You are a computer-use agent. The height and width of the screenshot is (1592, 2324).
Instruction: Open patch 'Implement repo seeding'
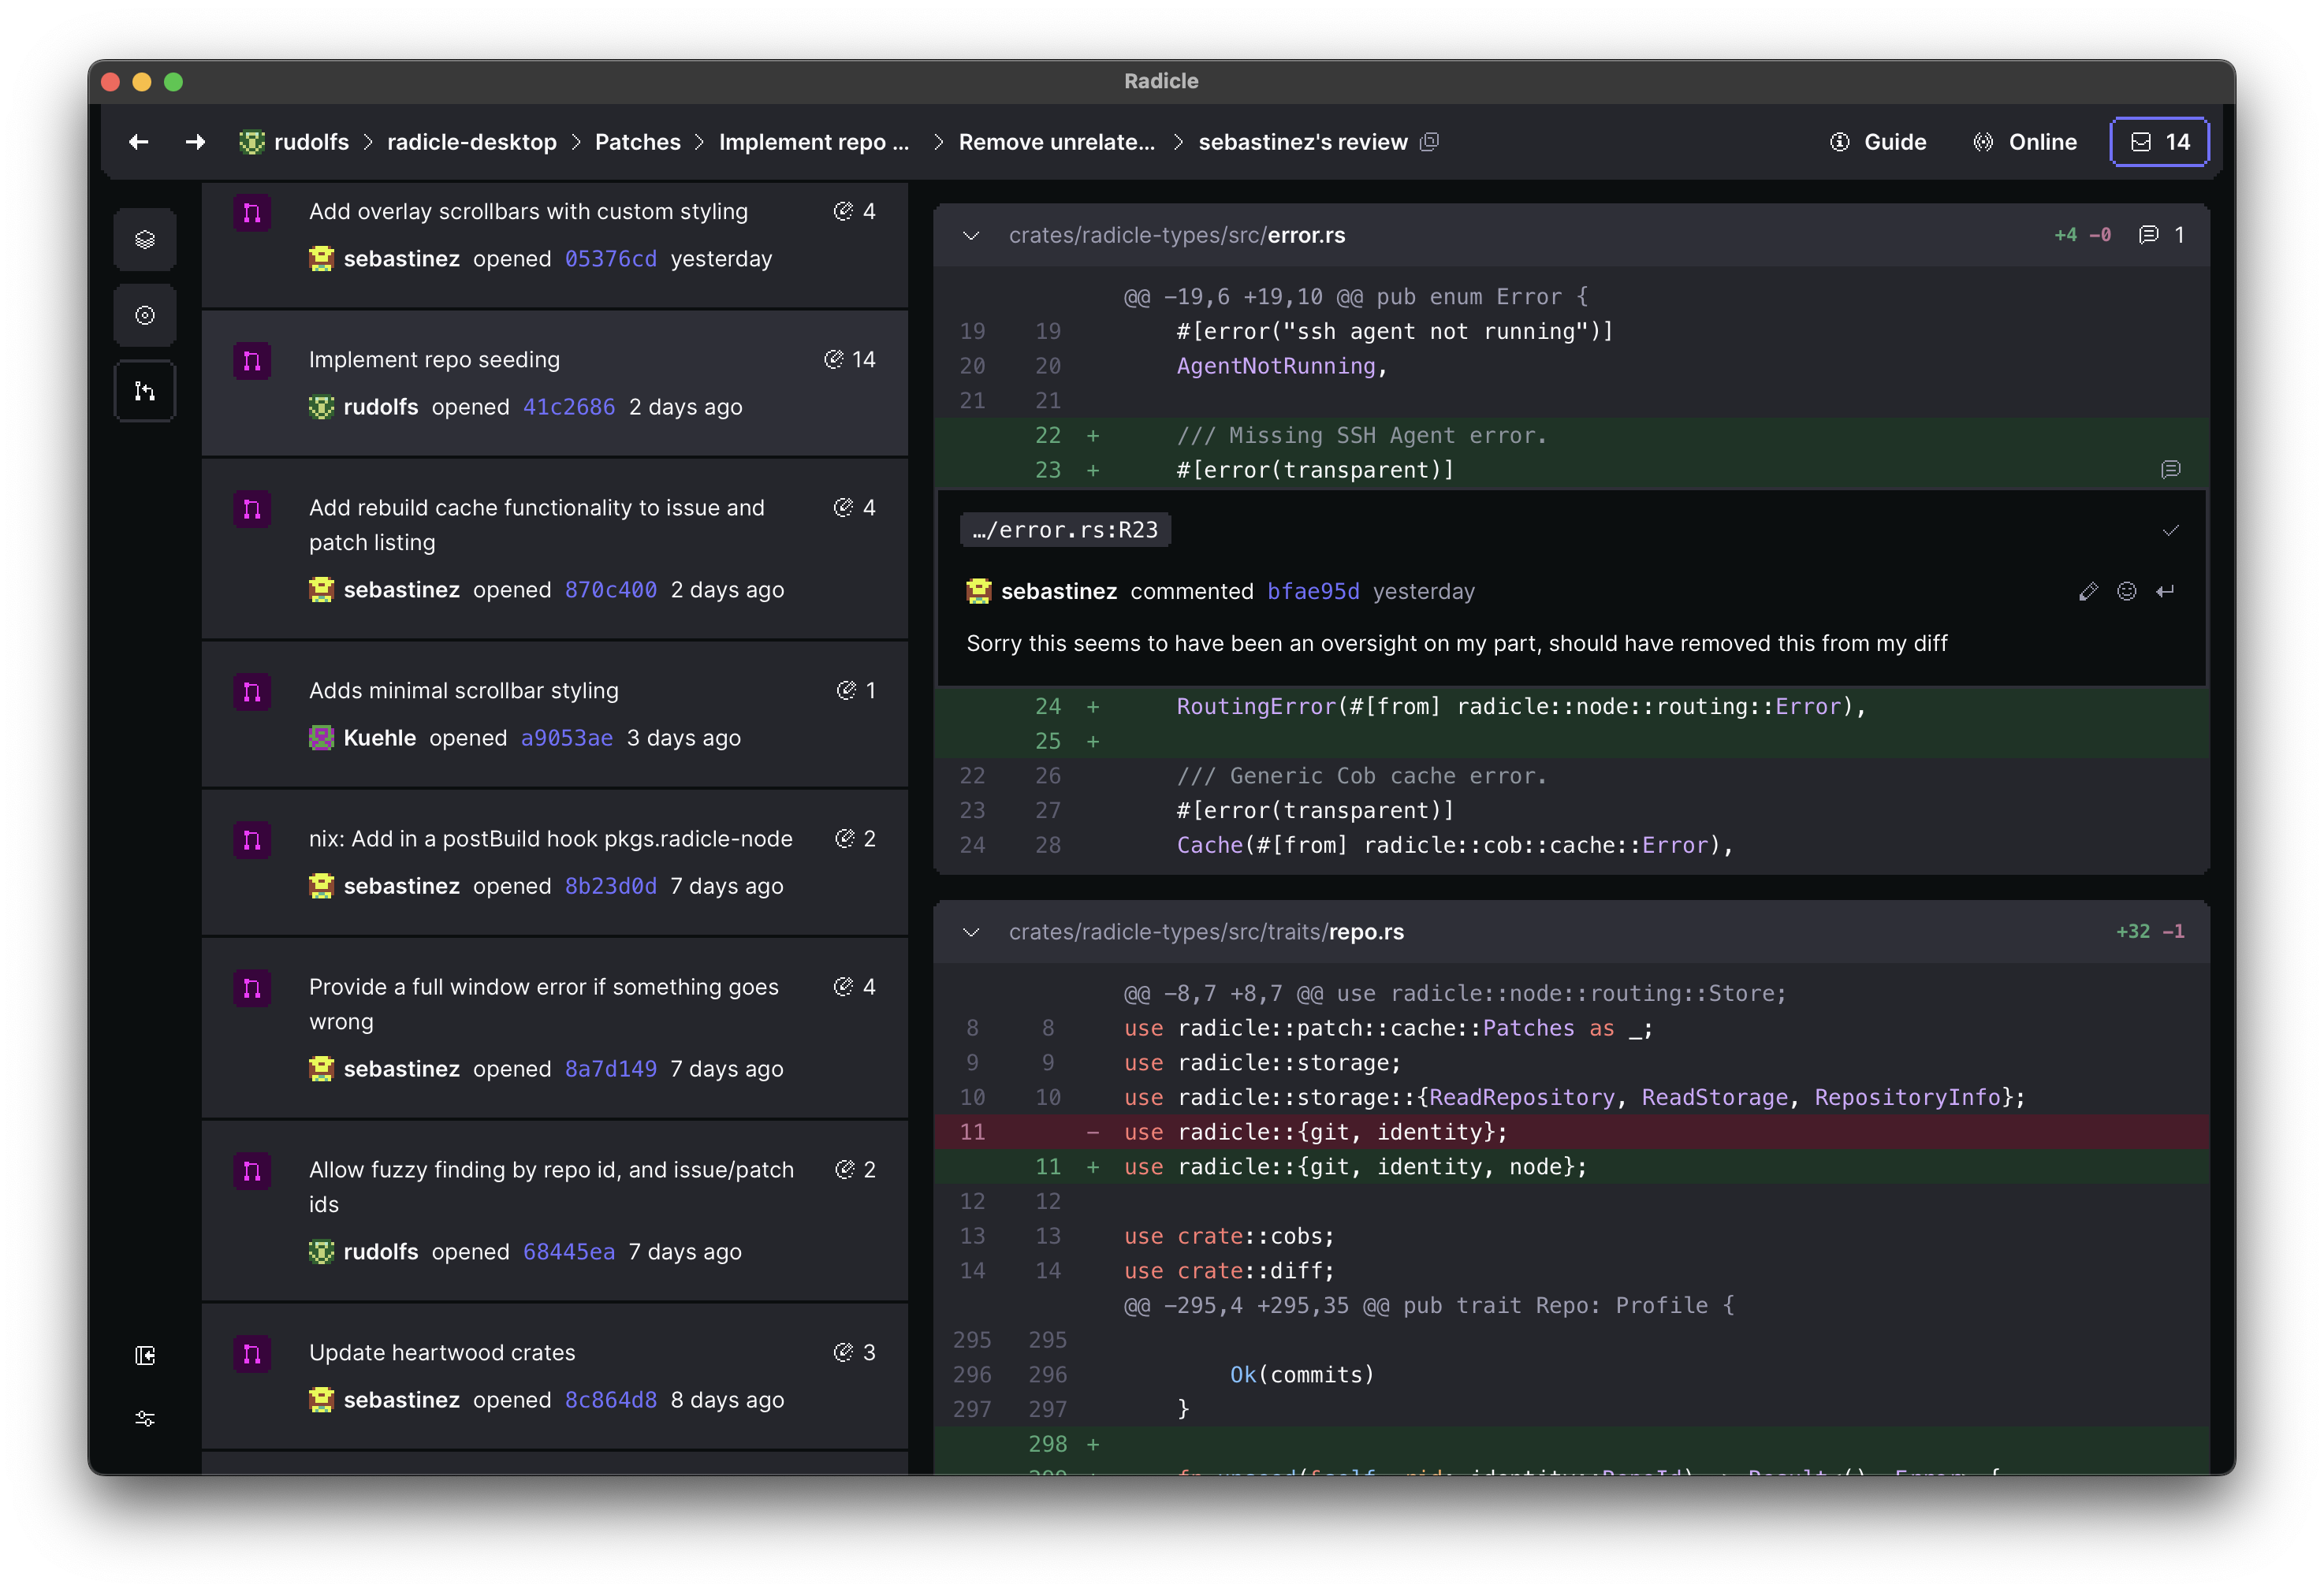[x=434, y=359]
